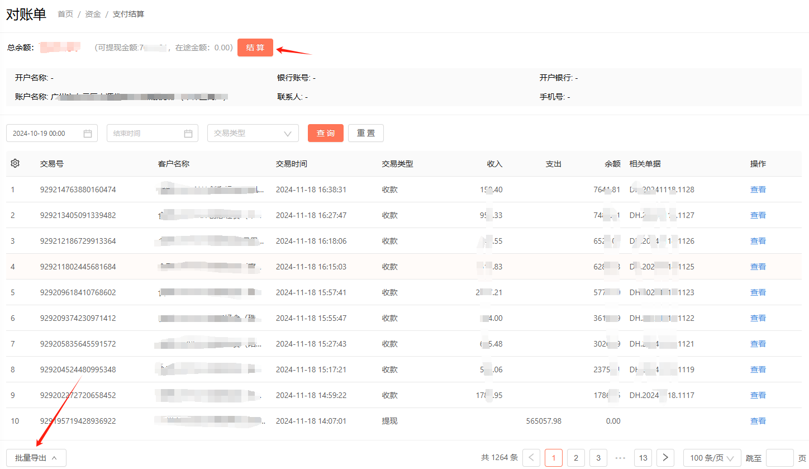Viewport: 809px width, 469px height.
Task: Go to next page arrow
Action: click(665, 458)
